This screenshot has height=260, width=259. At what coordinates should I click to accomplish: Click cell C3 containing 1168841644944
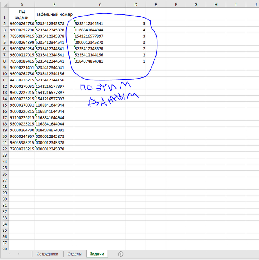(100, 30)
